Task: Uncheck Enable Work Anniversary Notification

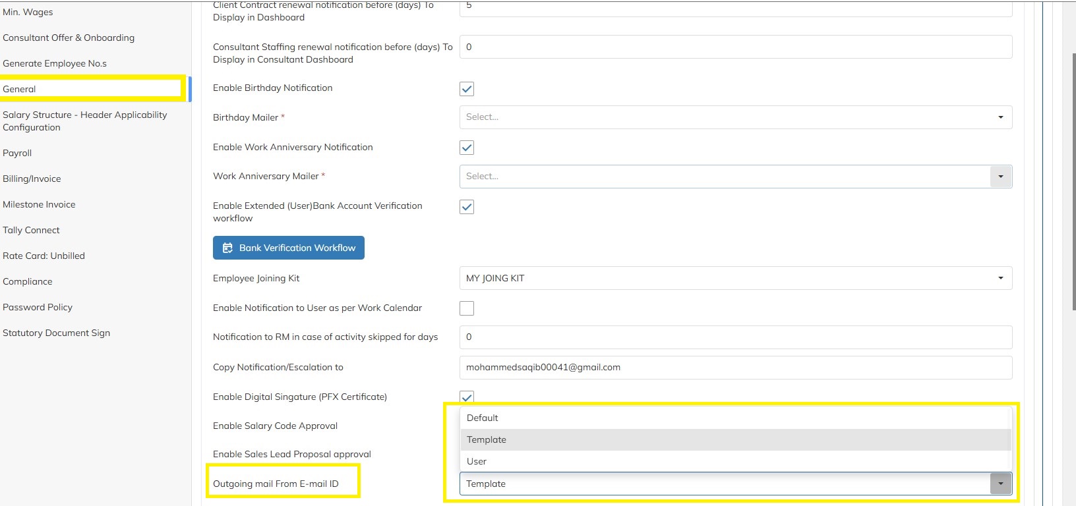Action: 467,148
